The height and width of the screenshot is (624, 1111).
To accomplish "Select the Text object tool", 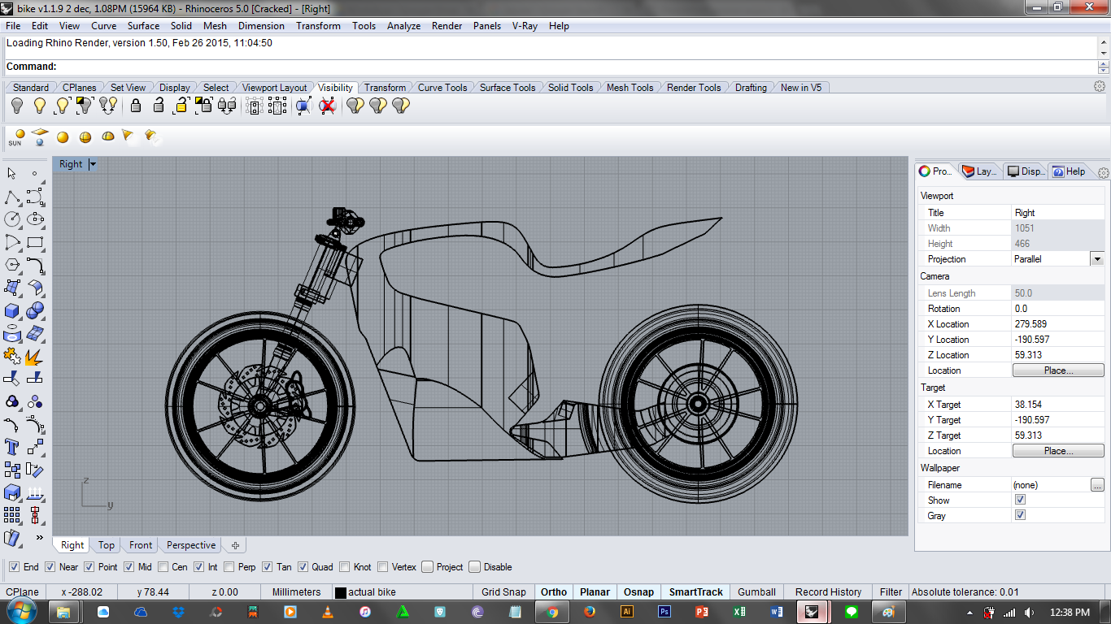I will point(11,447).
